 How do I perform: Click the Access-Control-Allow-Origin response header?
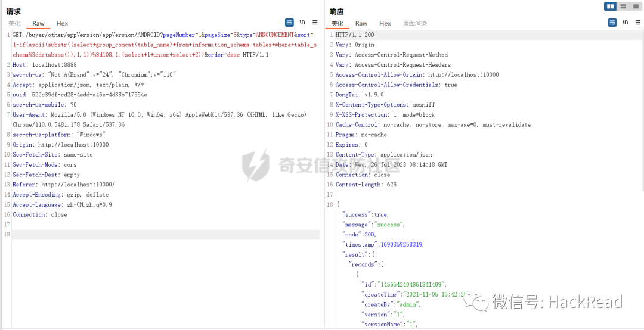417,74
